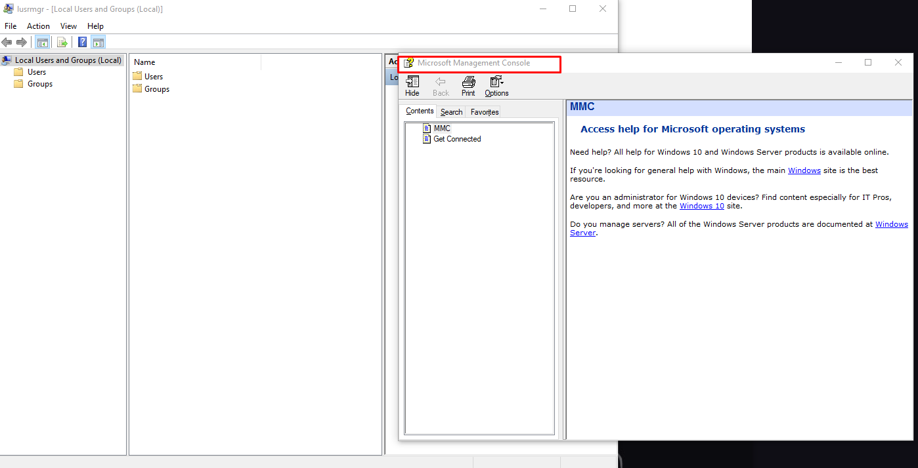Select the Users folder in the Name list
This screenshot has width=918, height=468.
point(148,77)
